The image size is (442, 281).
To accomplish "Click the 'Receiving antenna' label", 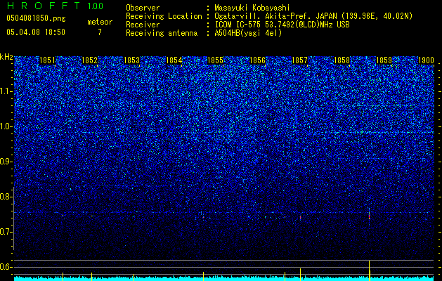I will point(162,33).
